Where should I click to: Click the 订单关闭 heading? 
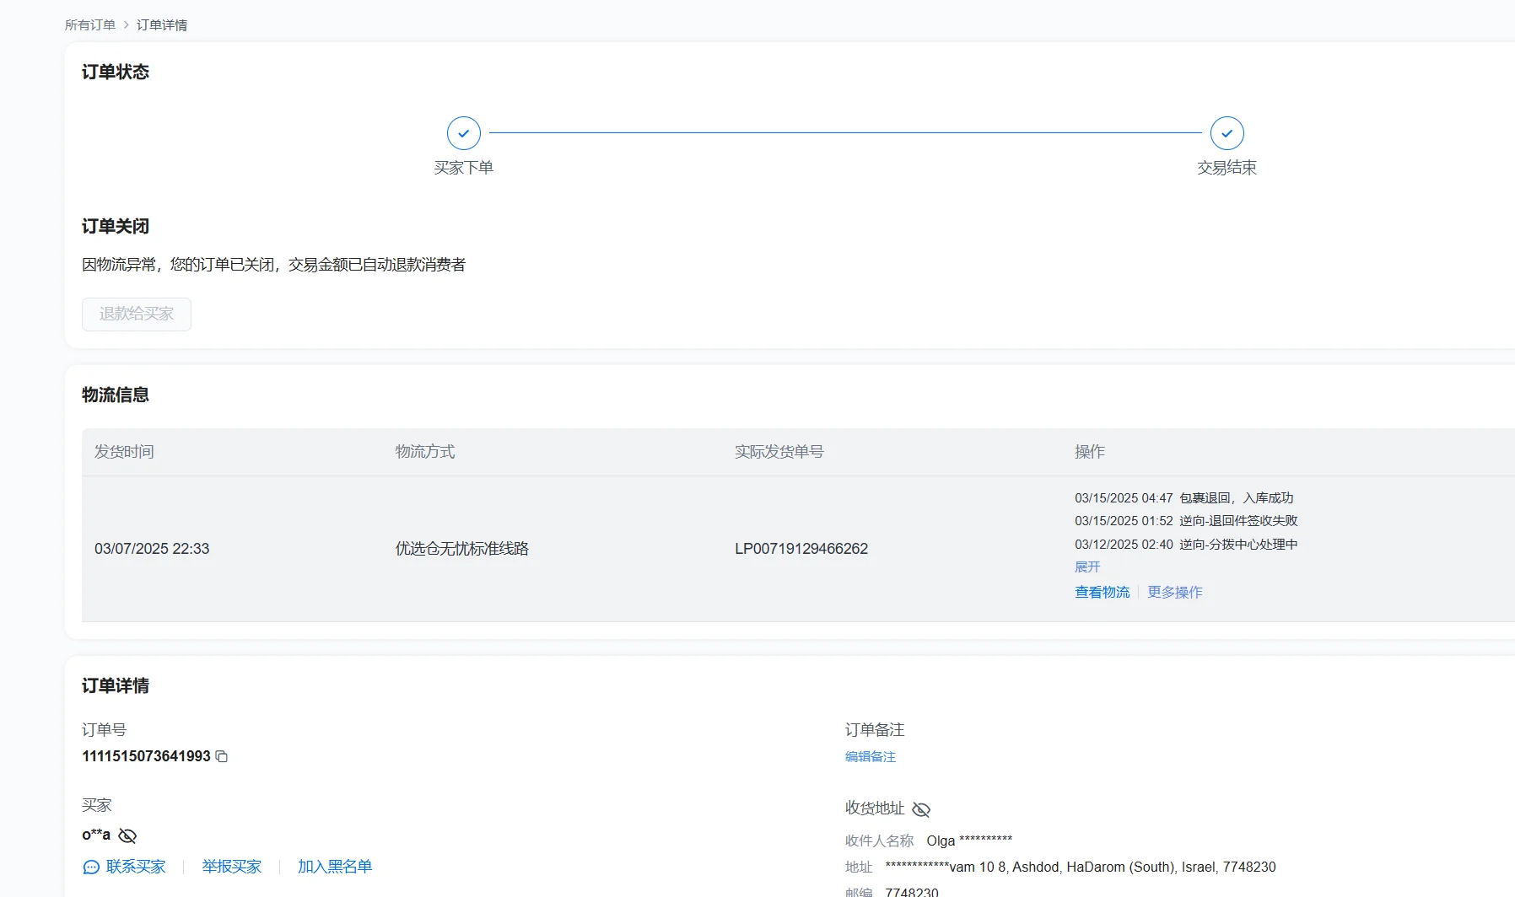pyautogui.click(x=116, y=227)
